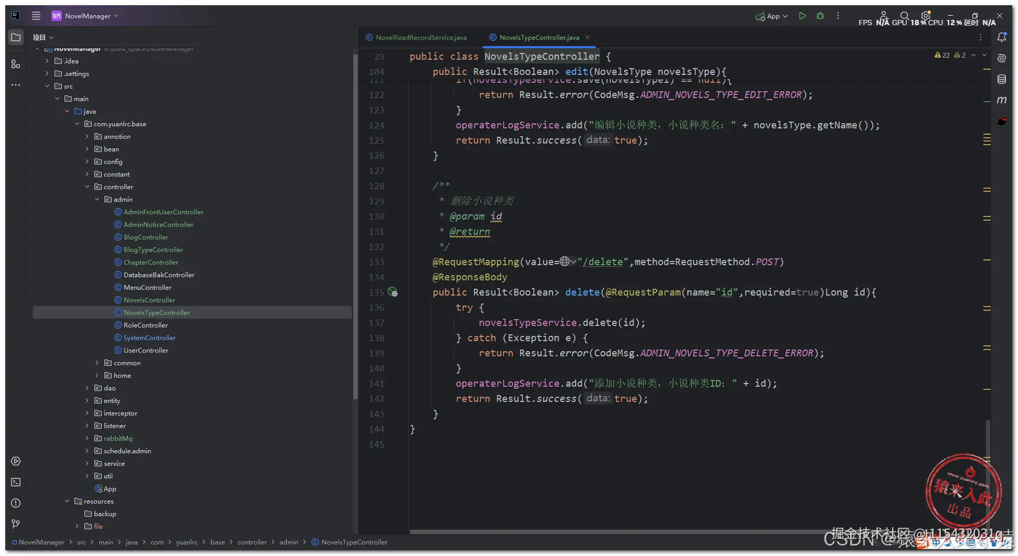Viewport: 1018px width, 556px height.
Task: Open the AI Assistant spiral icon
Action: coord(1002,58)
